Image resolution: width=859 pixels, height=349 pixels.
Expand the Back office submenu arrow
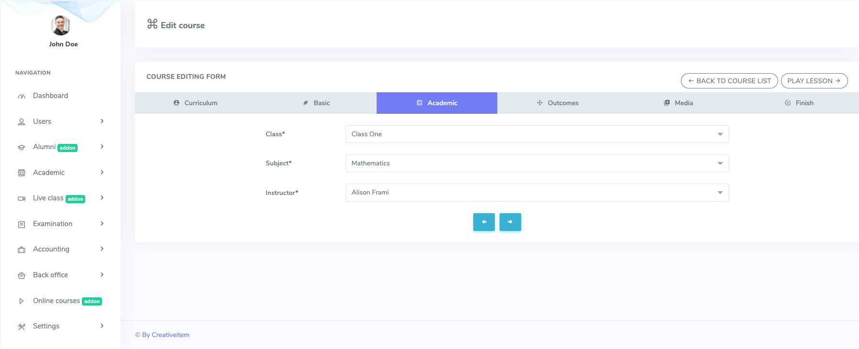102,275
